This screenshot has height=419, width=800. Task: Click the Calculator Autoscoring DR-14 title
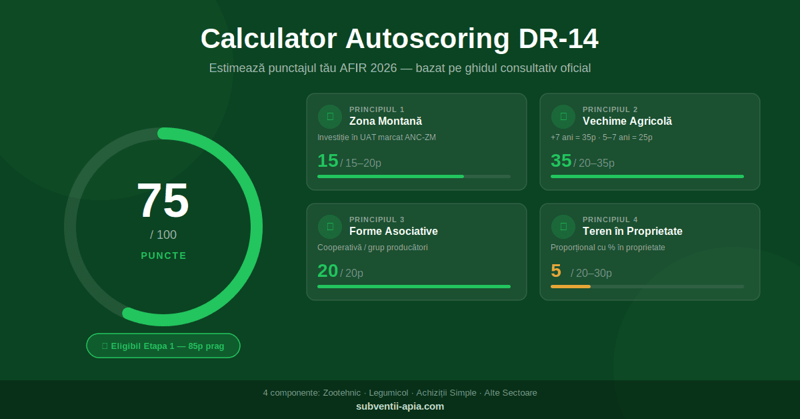[x=400, y=39]
